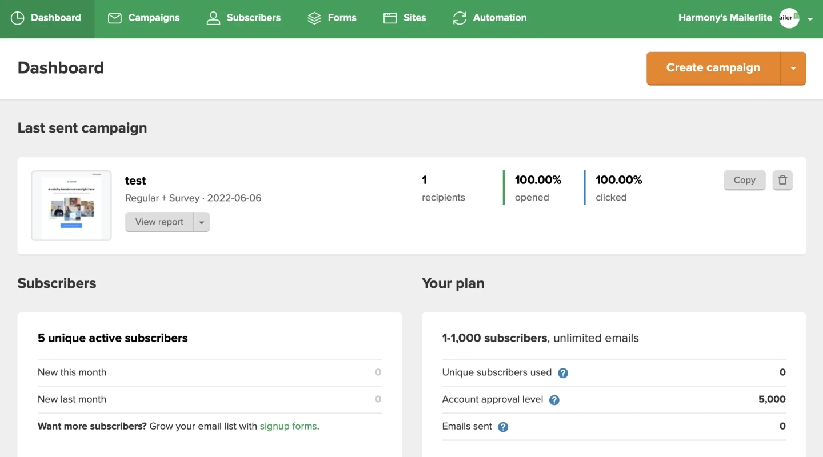Go to the Subscribers menu item

pyautogui.click(x=253, y=18)
